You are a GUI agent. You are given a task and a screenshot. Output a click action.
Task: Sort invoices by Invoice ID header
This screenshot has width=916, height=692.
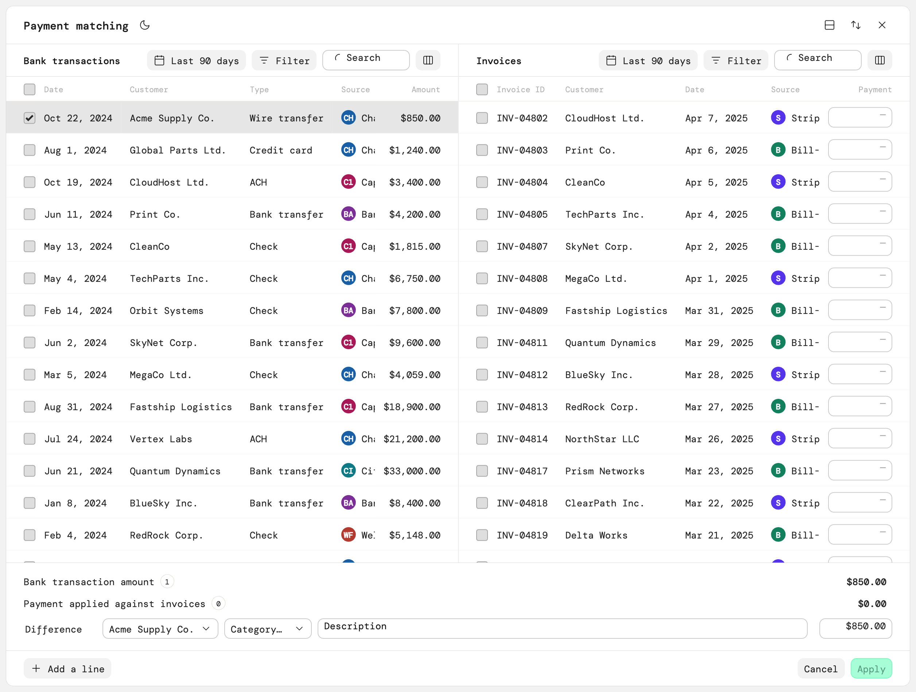(520, 89)
